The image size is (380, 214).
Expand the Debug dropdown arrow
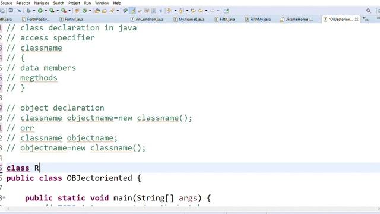point(34,11)
